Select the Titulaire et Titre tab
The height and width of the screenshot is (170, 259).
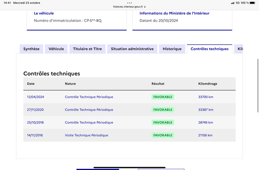click(87, 49)
